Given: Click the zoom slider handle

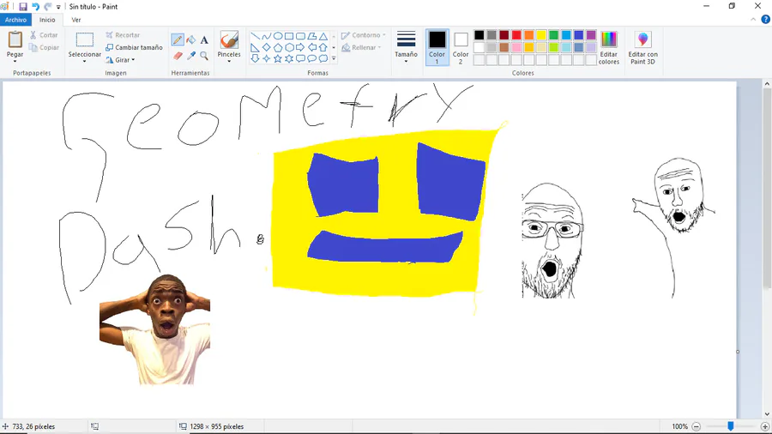Looking at the screenshot, I should point(731,426).
